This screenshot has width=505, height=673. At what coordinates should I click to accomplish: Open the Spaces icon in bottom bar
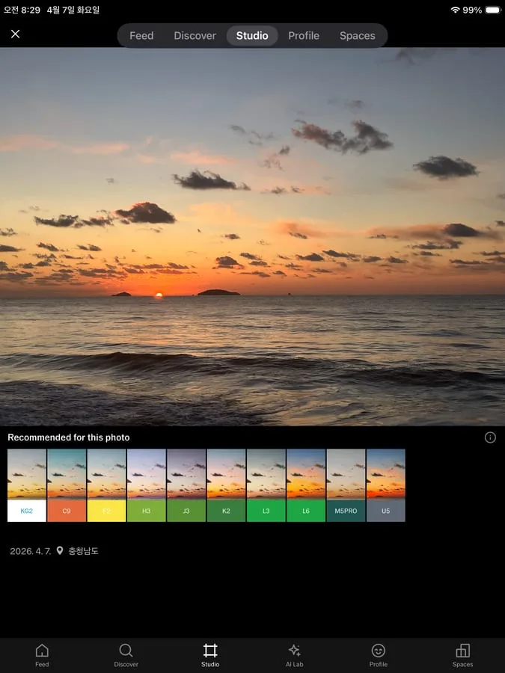462,651
